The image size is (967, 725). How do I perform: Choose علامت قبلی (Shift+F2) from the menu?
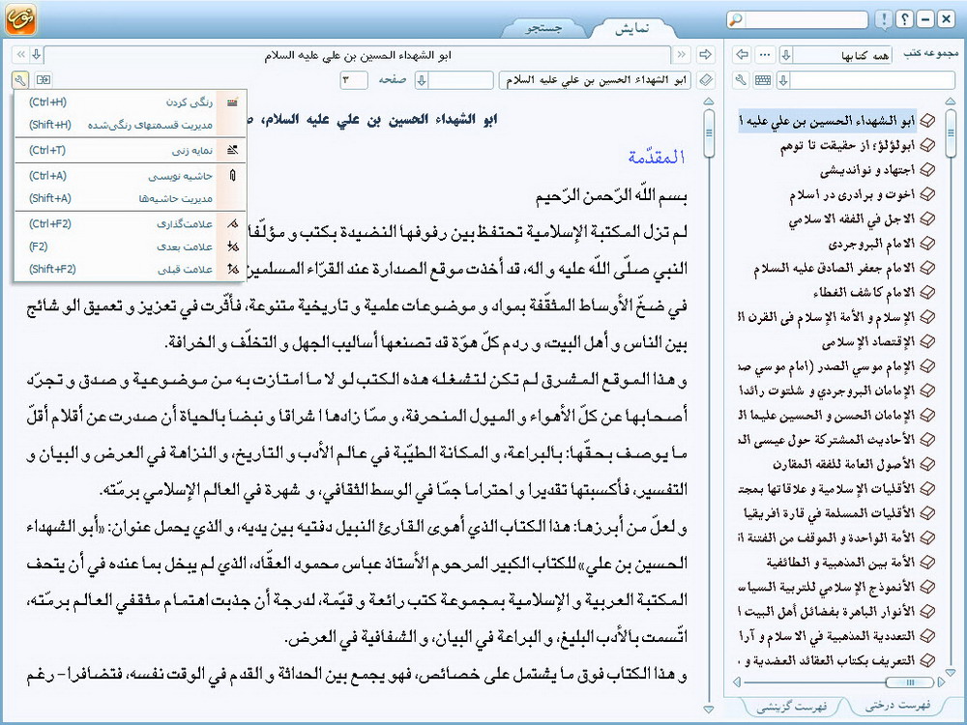click(131, 270)
